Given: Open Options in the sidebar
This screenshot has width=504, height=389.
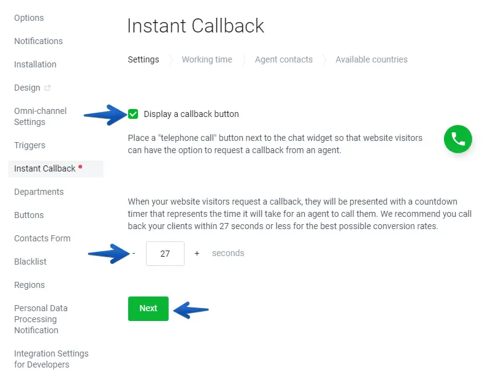Looking at the screenshot, I should coord(29,18).
